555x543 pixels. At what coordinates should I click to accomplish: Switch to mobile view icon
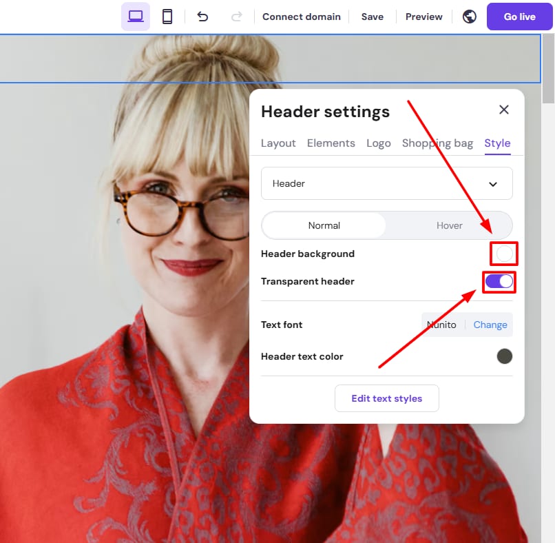click(167, 17)
